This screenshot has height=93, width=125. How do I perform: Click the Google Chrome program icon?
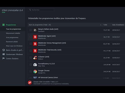[x=35, y=72]
